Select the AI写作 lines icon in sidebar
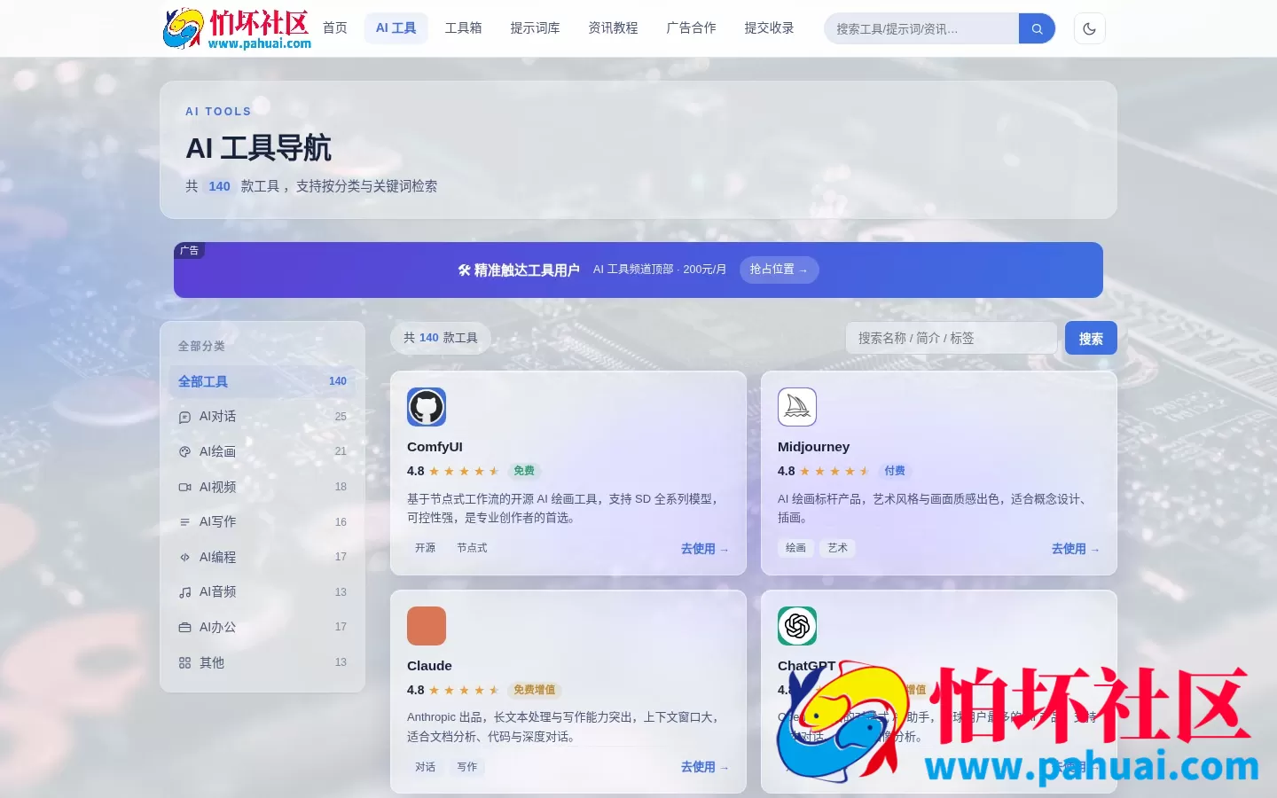Screen dimensions: 1277x798 [x=184, y=522]
